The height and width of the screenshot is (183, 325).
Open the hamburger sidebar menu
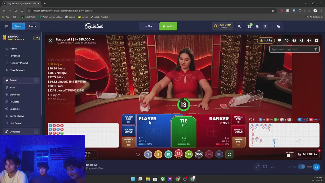coord(6,26)
